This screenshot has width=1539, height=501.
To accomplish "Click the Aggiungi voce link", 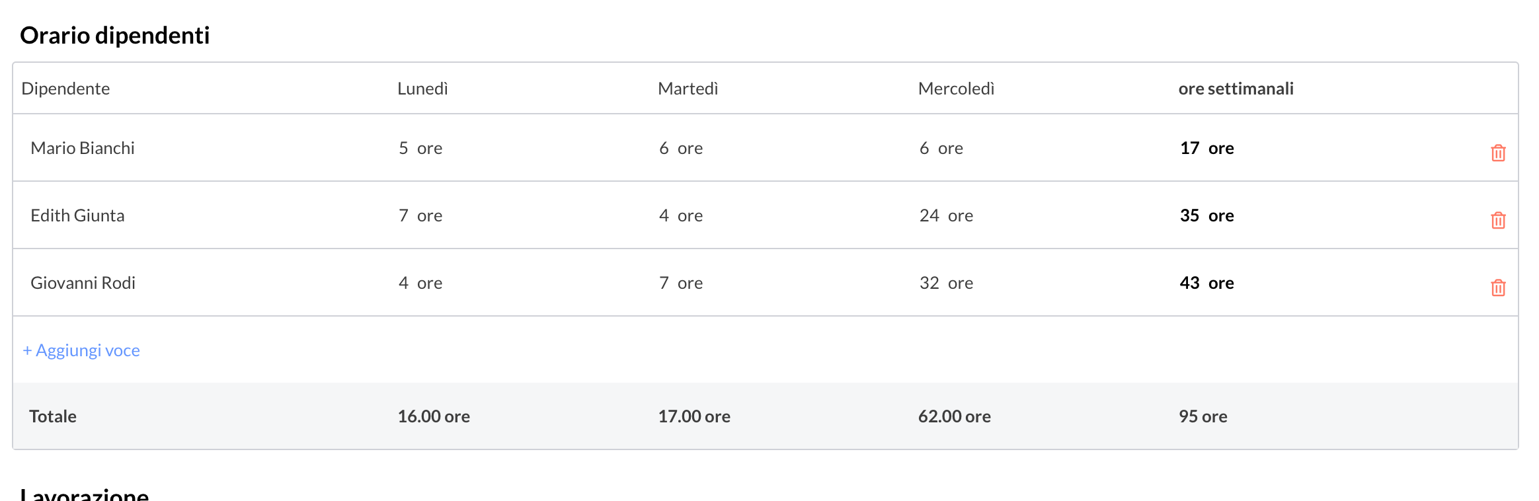I will [81, 350].
